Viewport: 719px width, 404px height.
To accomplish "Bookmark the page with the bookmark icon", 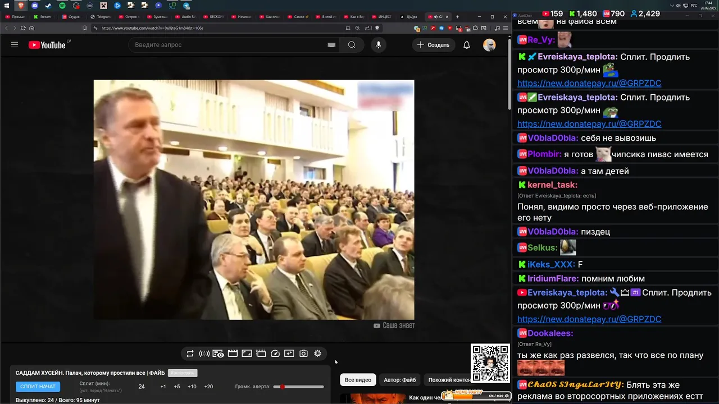I will [x=84, y=28].
